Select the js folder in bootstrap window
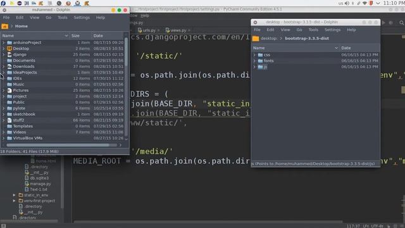Screen dimensions: 405x228 (265, 66)
